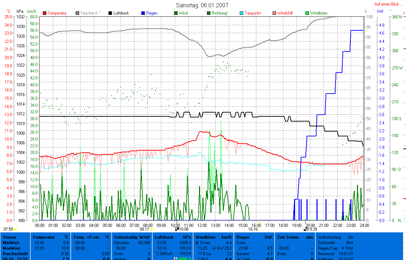Click the red Temperatur legend swatch
This screenshot has width=406, height=260.
45,13
